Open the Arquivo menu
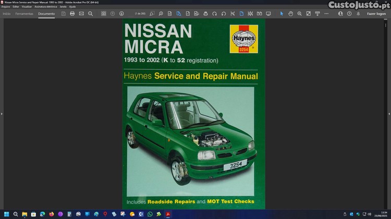391x219 pixels. 6,7
